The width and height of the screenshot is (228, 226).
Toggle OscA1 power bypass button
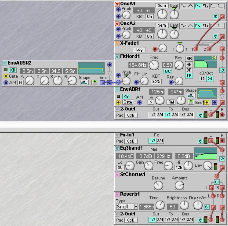(x=215, y=16)
